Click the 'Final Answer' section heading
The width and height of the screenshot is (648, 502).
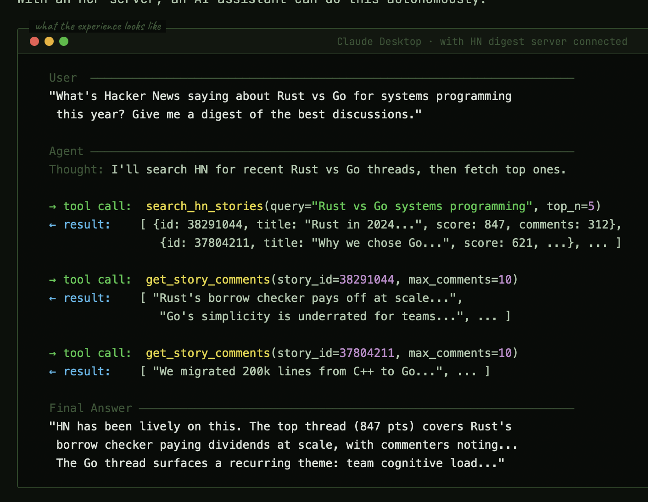tap(90, 408)
